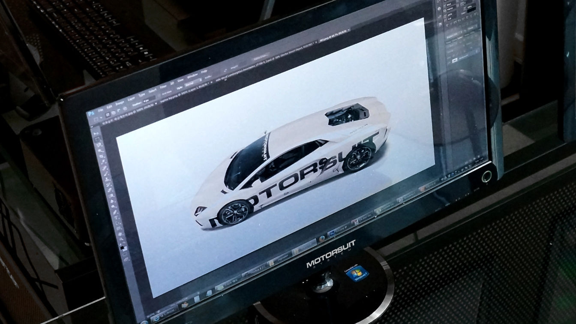This screenshot has height=324, width=576.
Task: Open the Style dropdown set to Normal
Action: tap(193, 82)
